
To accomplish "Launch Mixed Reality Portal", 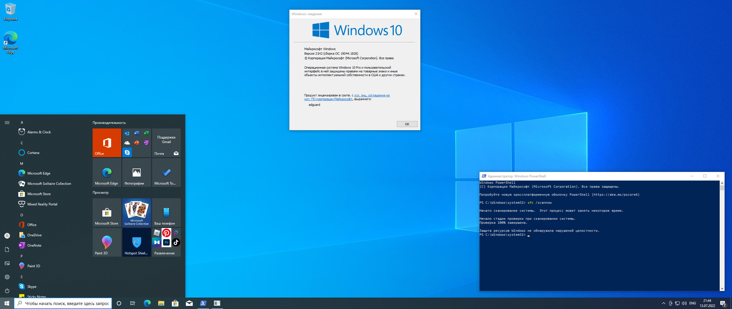I will [x=51, y=204].
